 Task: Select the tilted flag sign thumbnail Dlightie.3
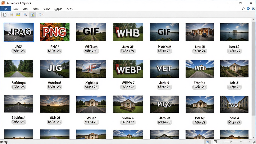click(91, 69)
